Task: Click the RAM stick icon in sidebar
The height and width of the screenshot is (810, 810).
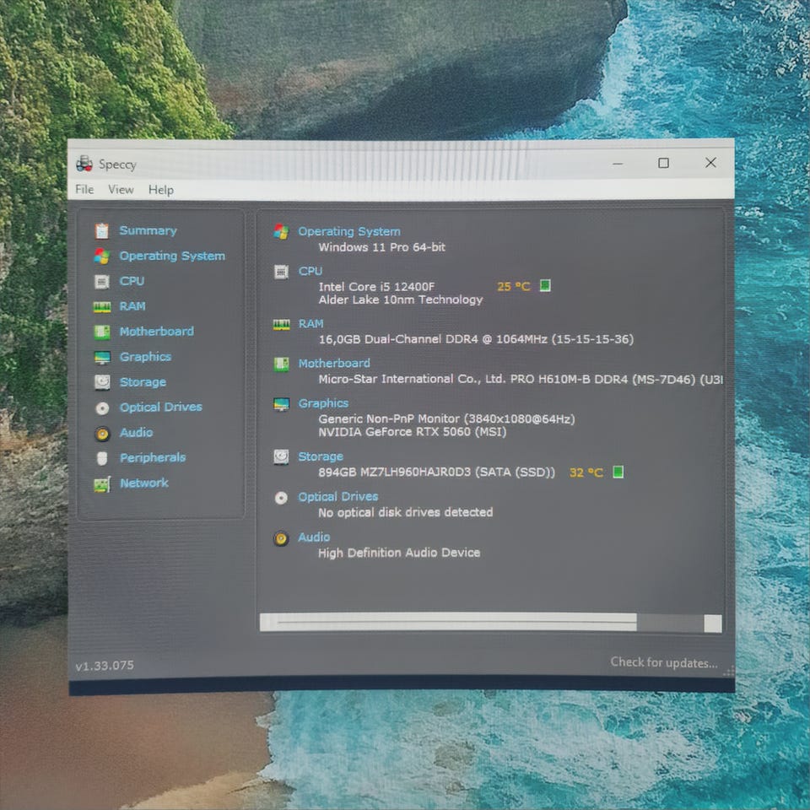Action: pos(102,307)
